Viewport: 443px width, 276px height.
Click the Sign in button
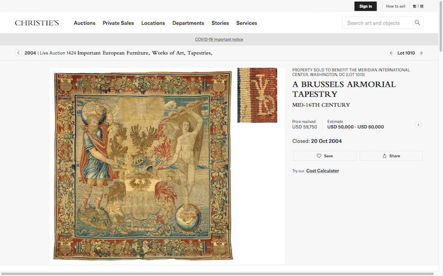[x=365, y=6]
